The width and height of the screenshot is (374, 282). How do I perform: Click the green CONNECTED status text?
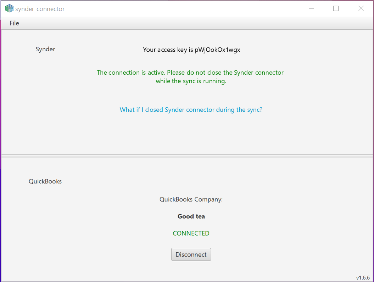[191, 233]
